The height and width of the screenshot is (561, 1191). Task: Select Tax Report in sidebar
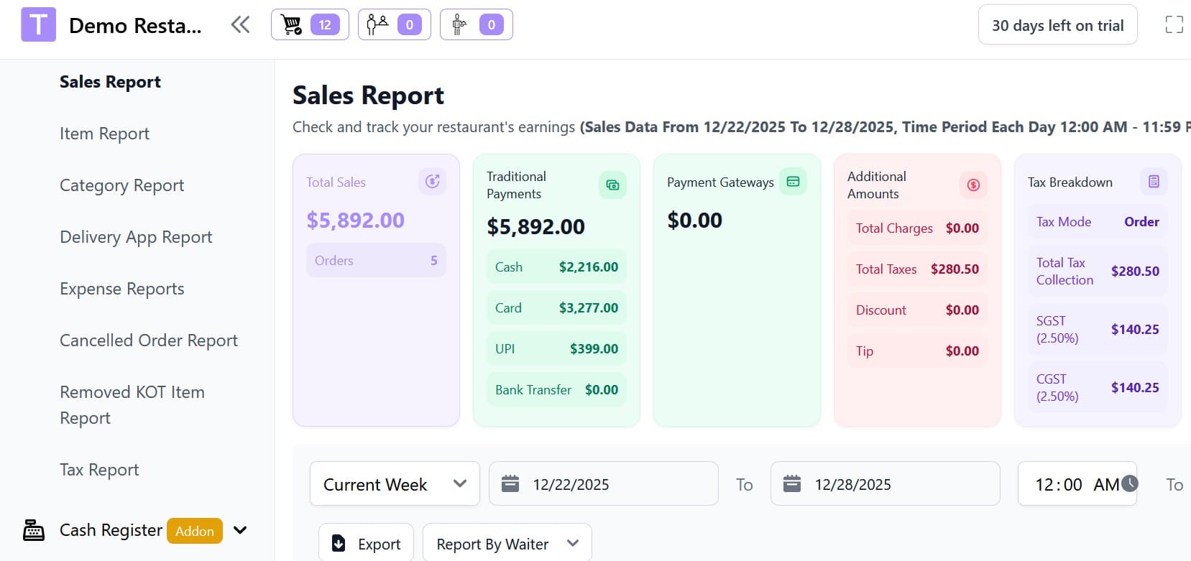pos(99,470)
